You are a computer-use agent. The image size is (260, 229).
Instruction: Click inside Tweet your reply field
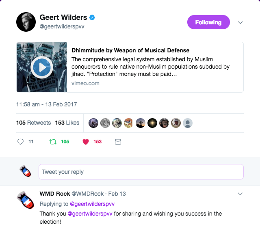pyautogui.click(x=141, y=172)
